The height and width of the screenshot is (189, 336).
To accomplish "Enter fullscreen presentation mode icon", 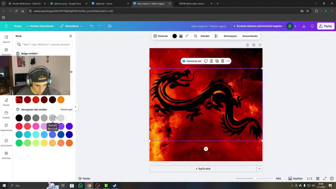I will (x=325, y=178).
